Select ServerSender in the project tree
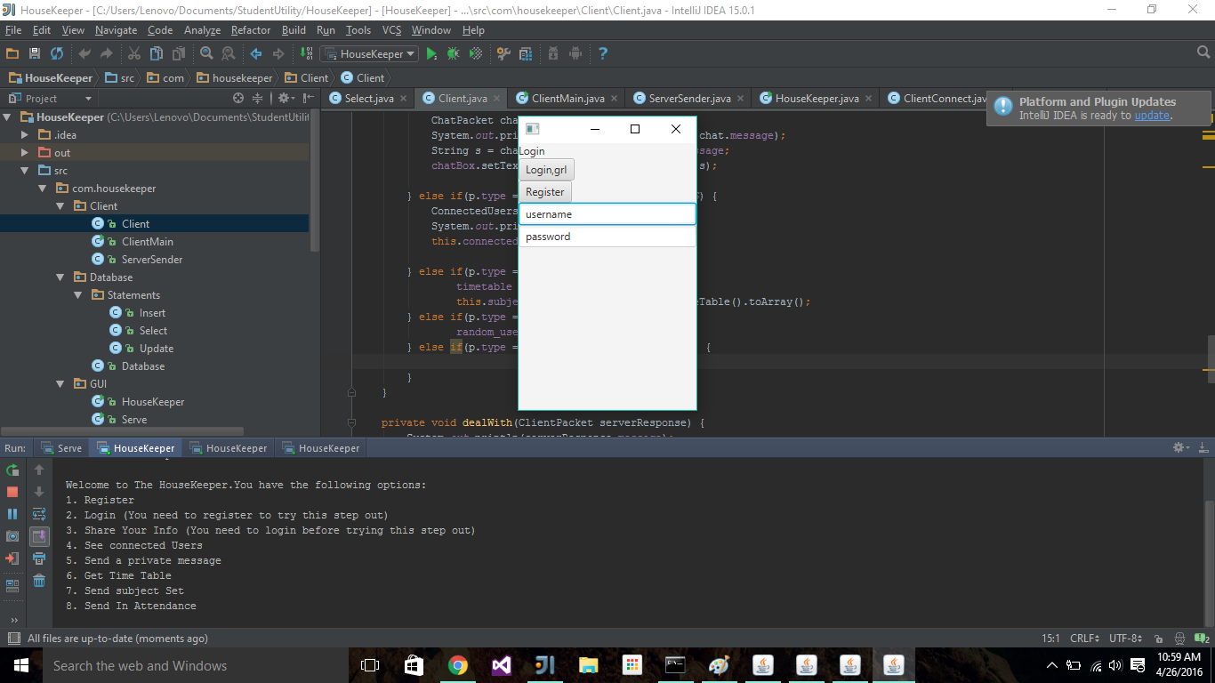The height and width of the screenshot is (683, 1215). point(152,260)
